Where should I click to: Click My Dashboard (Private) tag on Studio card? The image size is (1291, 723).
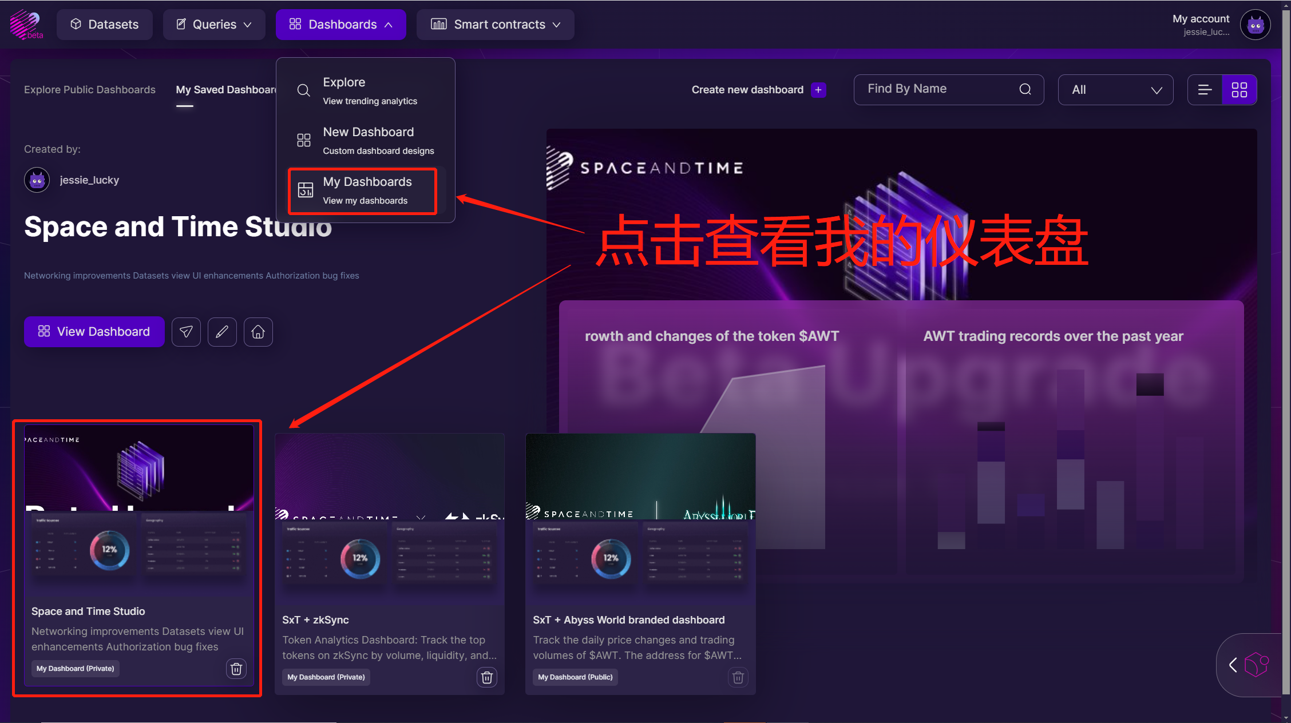click(75, 669)
